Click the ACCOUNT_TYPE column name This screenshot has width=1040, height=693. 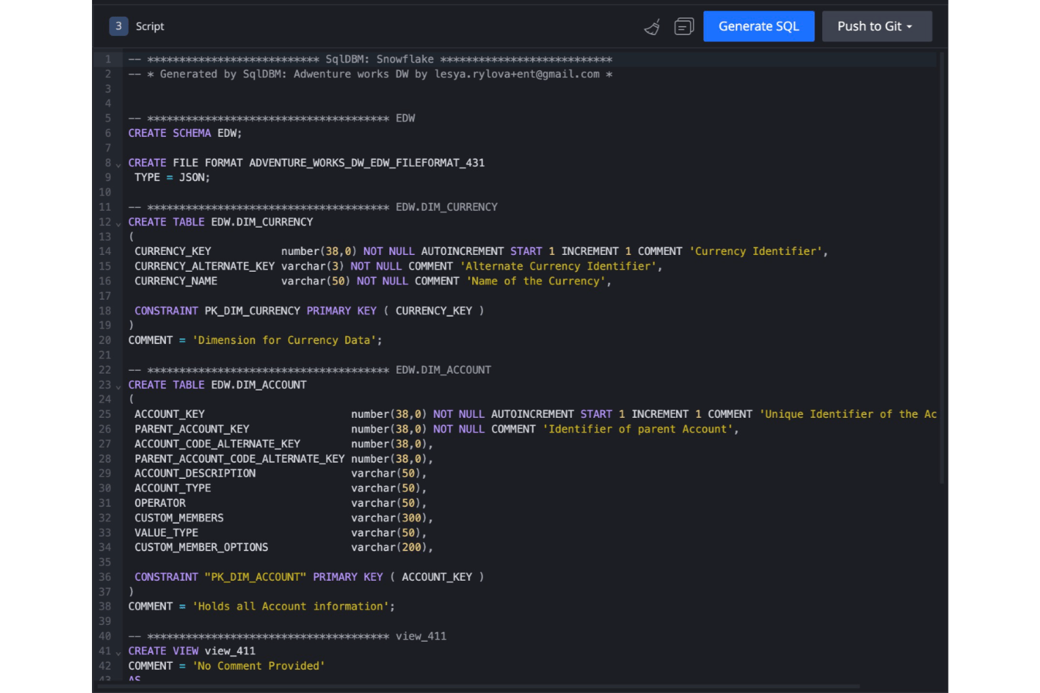(172, 488)
